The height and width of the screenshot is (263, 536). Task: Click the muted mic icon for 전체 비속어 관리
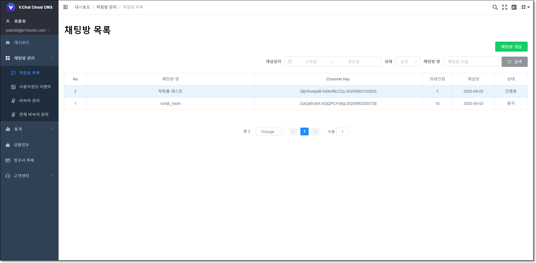coord(13,115)
